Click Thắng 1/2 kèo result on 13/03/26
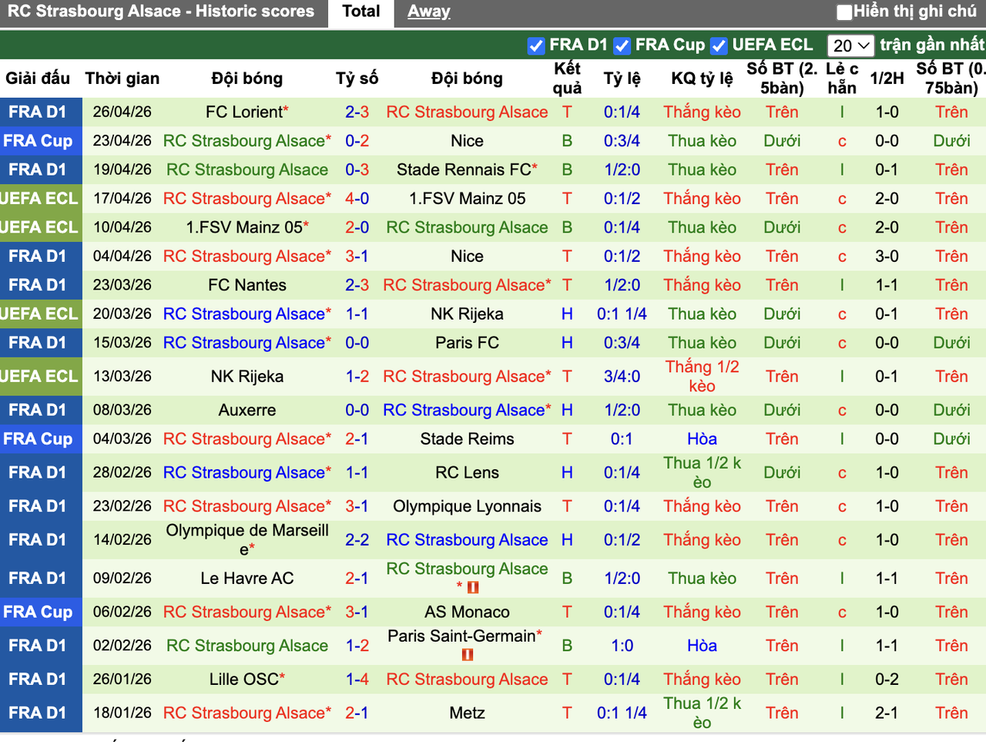This screenshot has width=986, height=742. [703, 376]
